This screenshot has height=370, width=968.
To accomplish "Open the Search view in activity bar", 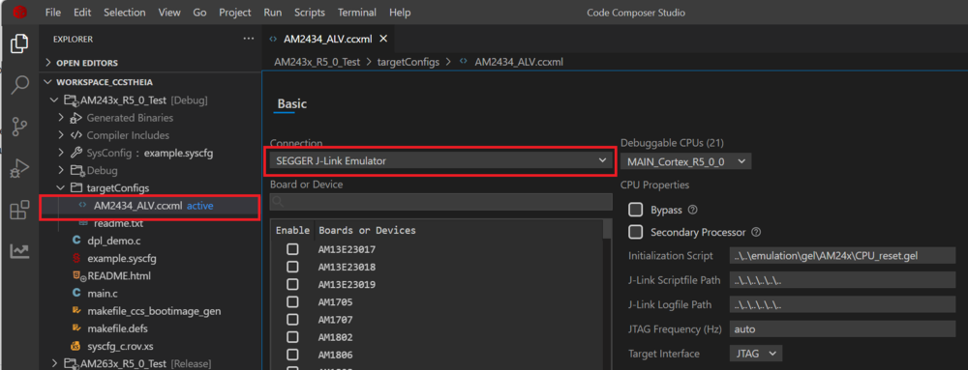I will (x=19, y=85).
